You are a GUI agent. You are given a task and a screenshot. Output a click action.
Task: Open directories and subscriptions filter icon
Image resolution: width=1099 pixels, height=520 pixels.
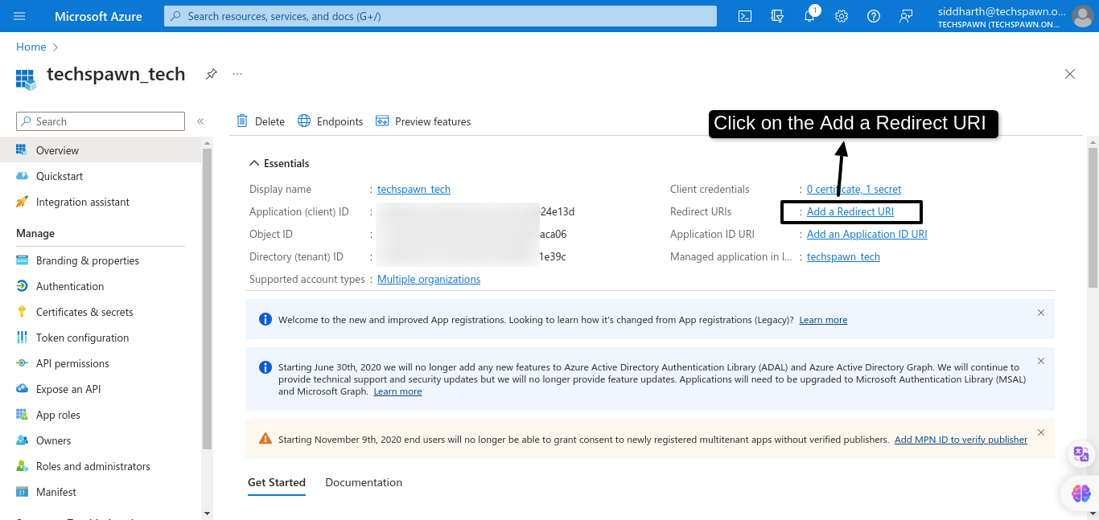coord(777,16)
